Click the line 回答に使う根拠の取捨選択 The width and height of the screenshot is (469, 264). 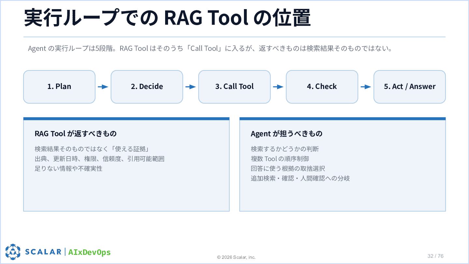pos(288,169)
